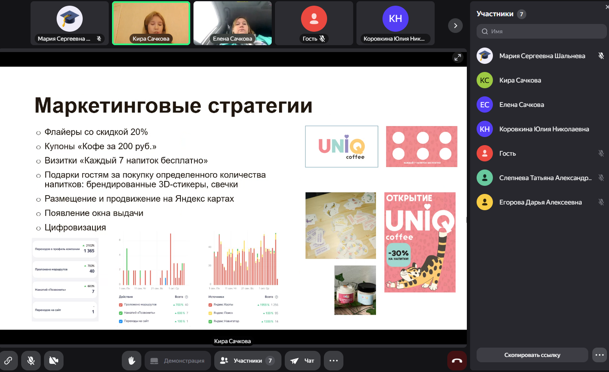Expand the presentation to fullscreen
Screen dimensions: 609x372
[457, 58]
